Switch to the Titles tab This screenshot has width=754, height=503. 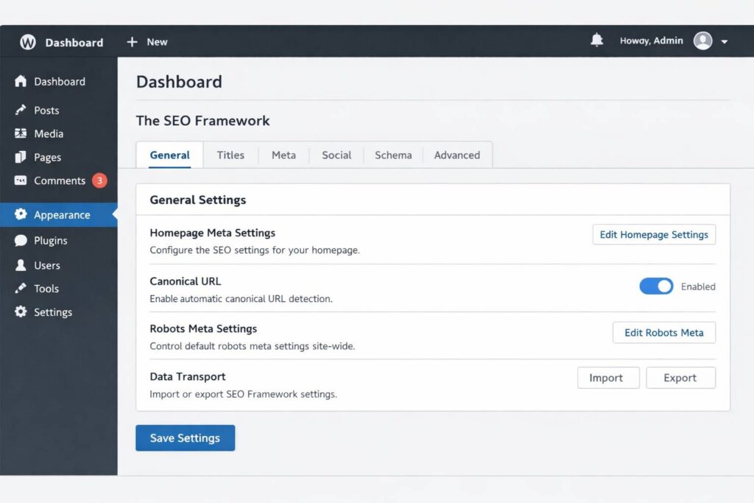(x=230, y=155)
